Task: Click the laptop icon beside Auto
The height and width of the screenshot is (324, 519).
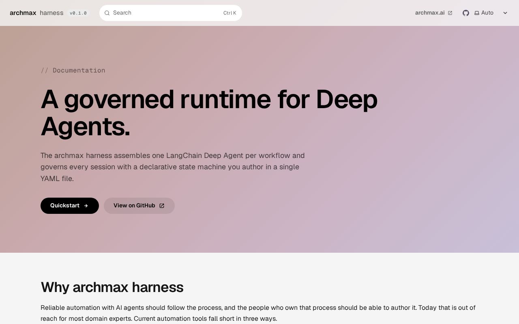Action: click(477, 13)
